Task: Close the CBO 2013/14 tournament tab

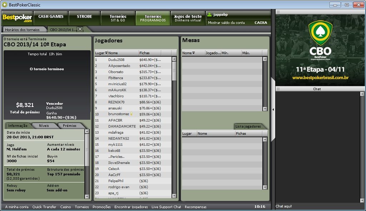Action: pyautogui.click(x=80, y=29)
